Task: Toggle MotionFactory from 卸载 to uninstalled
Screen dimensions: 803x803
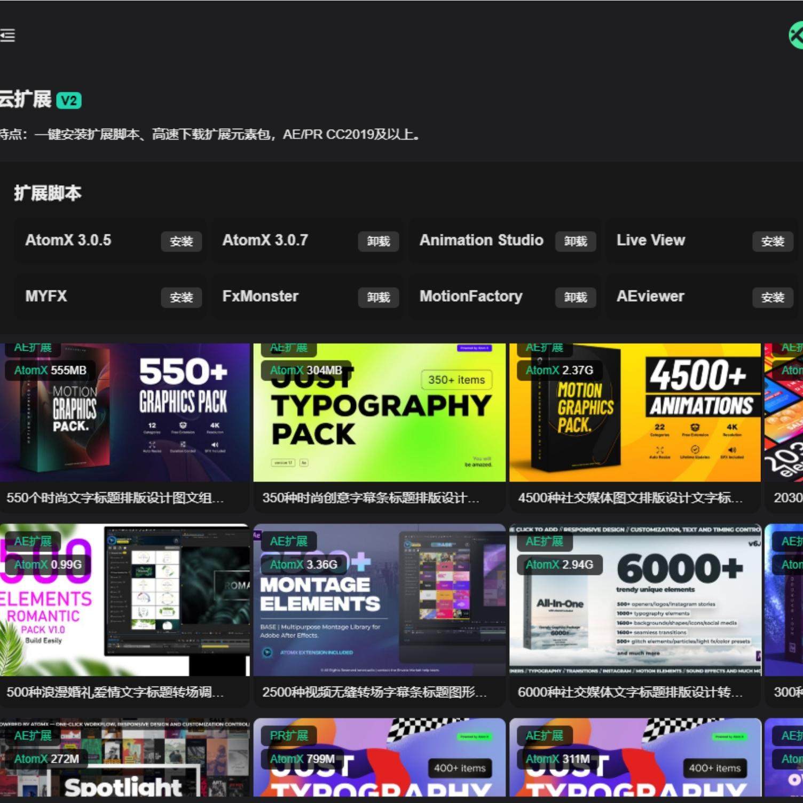Action: 576,297
